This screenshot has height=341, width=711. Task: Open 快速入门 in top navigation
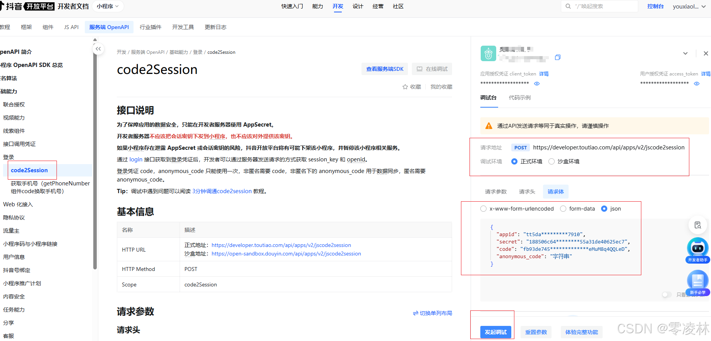pos(292,6)
